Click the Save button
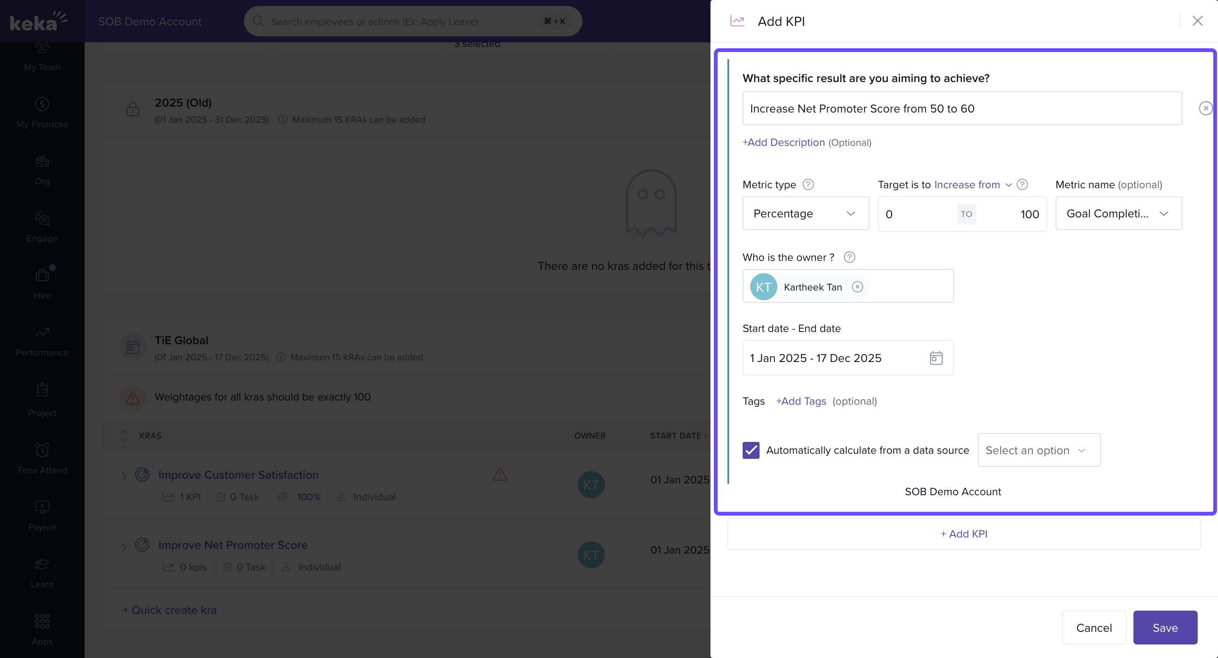 (1165, 627)
